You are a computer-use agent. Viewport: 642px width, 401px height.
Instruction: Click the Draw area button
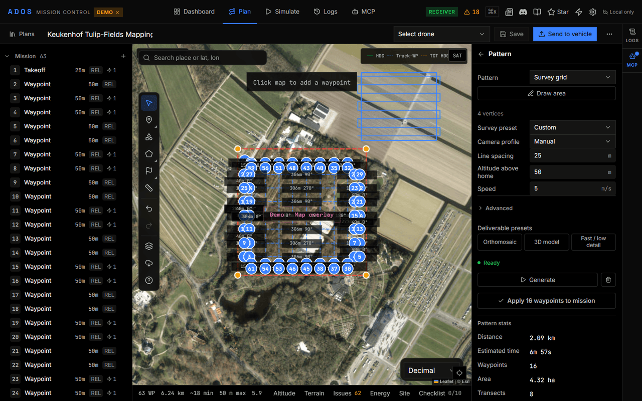[547, 93]
